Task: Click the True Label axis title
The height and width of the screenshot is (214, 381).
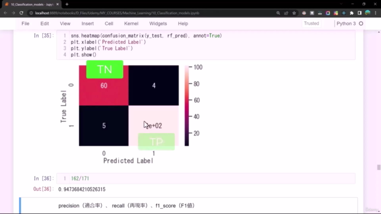Action: [64, 106]
